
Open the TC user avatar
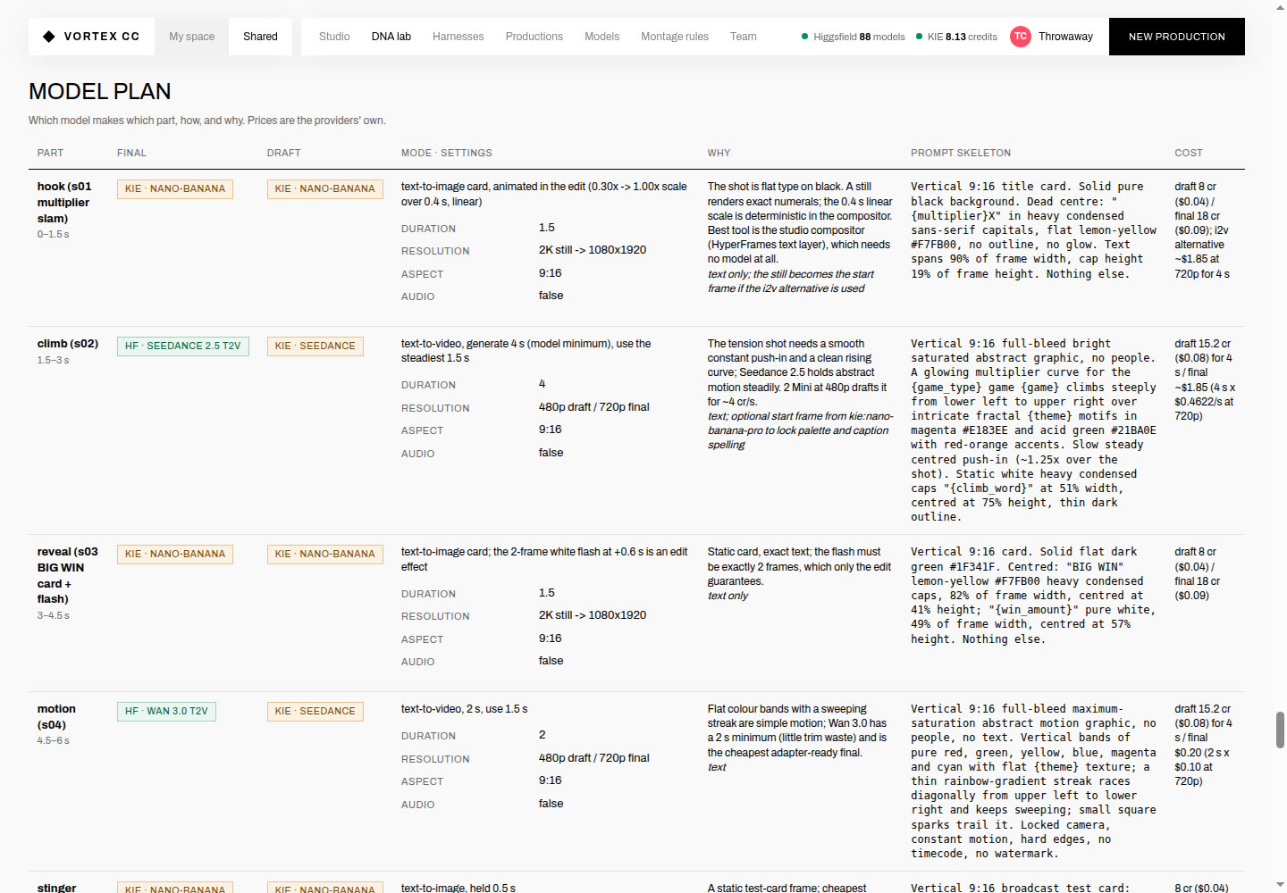[x=1020, y=37]
